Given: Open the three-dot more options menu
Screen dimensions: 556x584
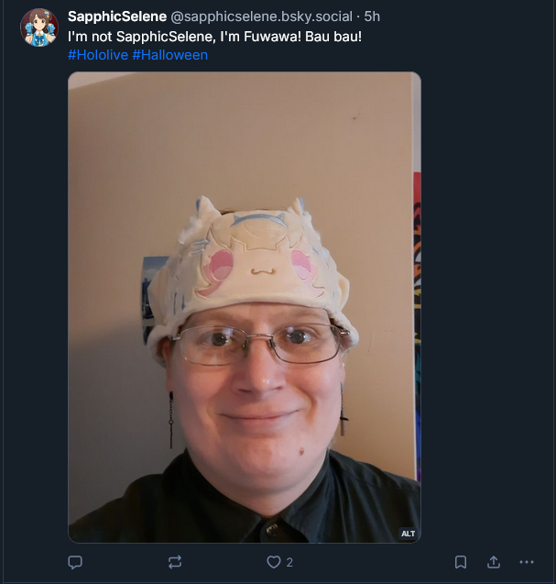Looking at the screenshot, I should pyautogui.click(x=527, y=562).
